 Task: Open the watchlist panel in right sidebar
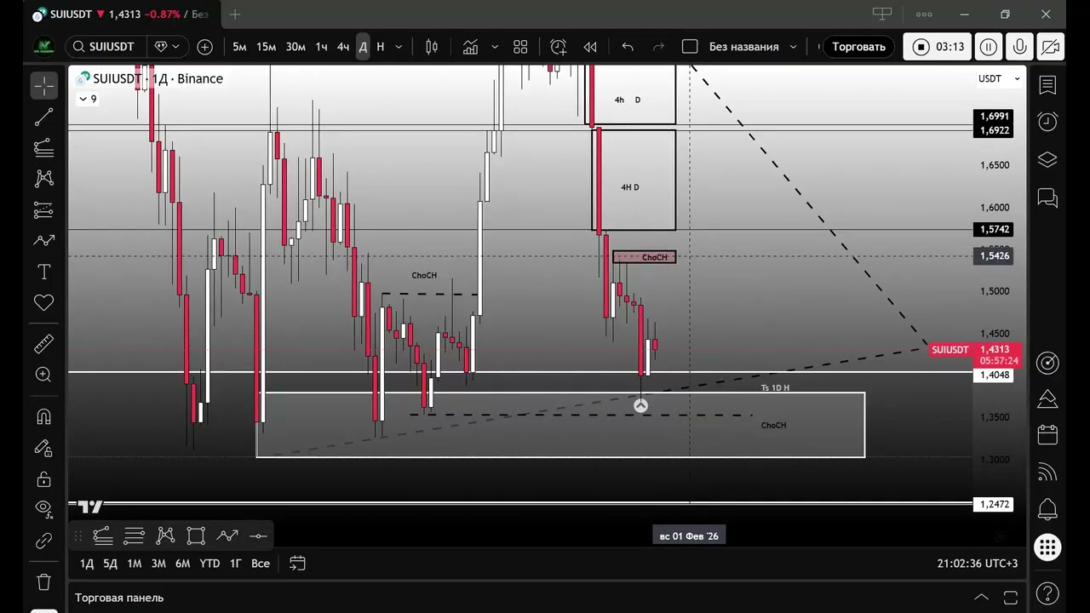[1047, 85]
